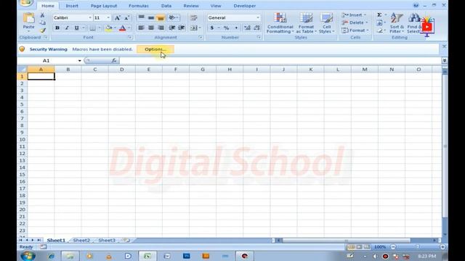Open Cell Styles gallery

[x=326, y=23]
